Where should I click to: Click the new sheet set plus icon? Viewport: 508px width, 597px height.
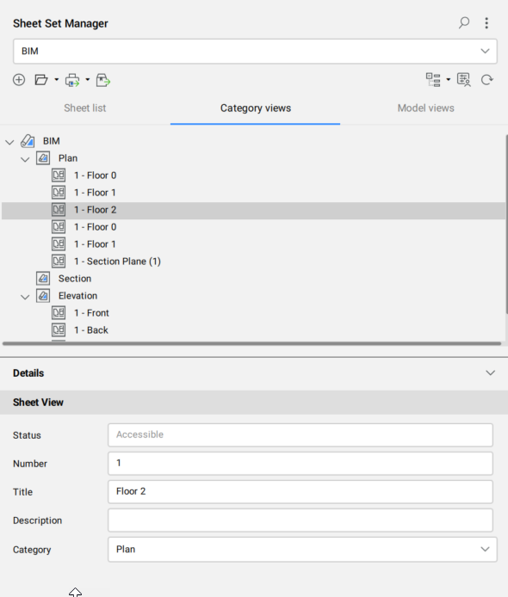coord(19,80)
